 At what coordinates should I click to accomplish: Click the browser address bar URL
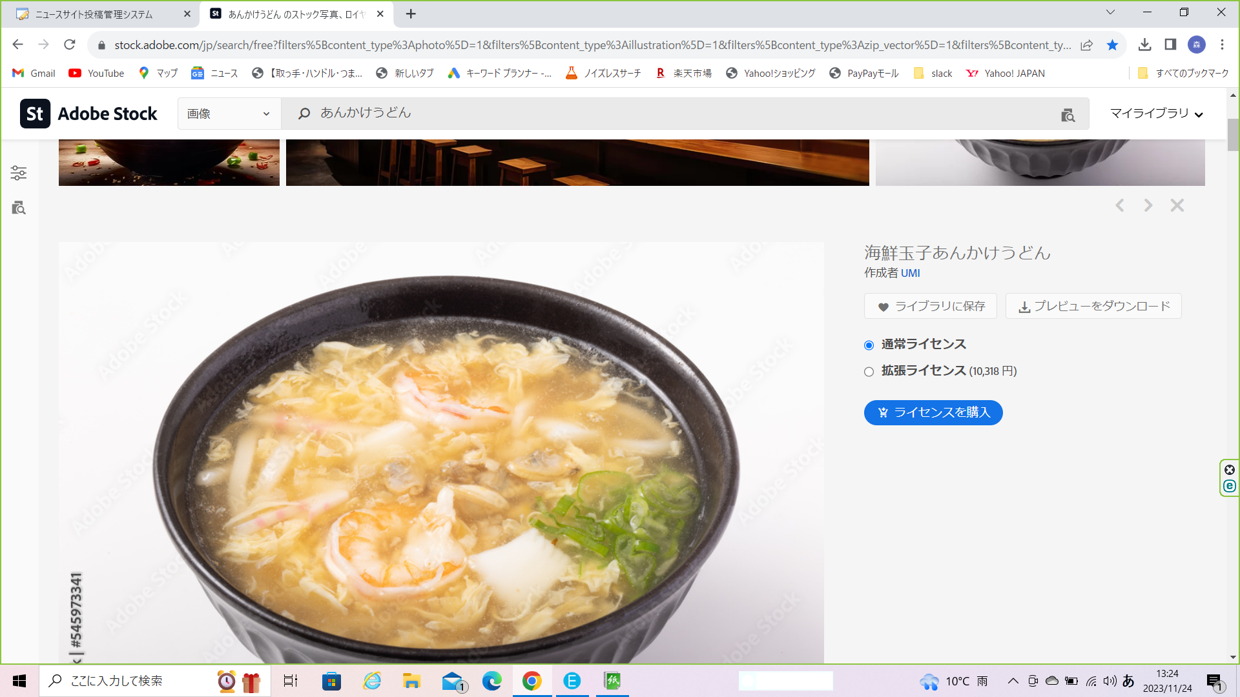click(x=592, y=45)
